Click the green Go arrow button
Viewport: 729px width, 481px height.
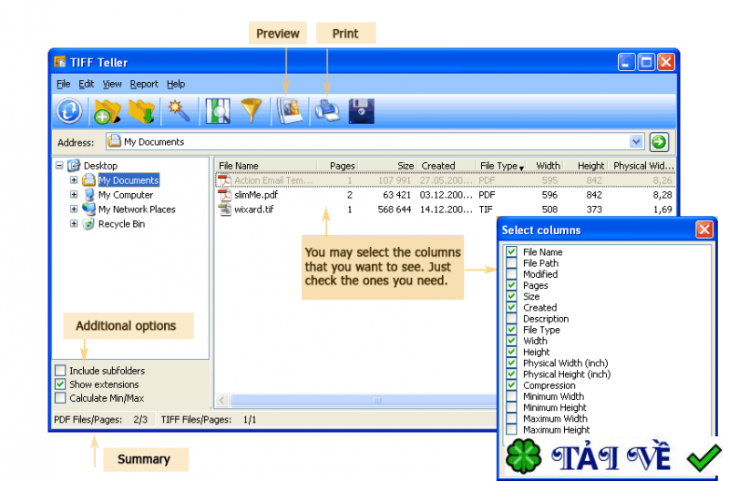(659, 142)
